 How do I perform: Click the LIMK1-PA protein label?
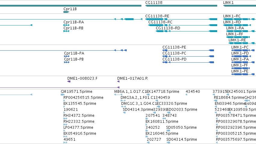(240, 59)
